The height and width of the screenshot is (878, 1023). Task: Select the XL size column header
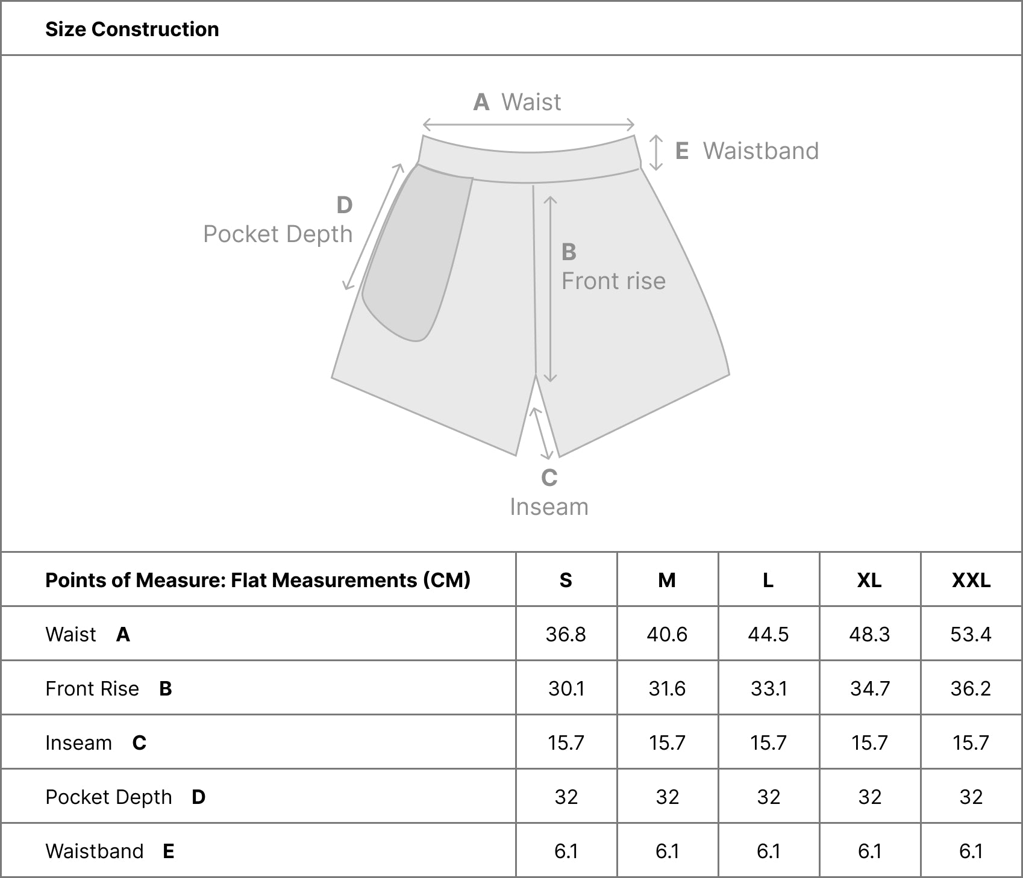tap(869, 580)
